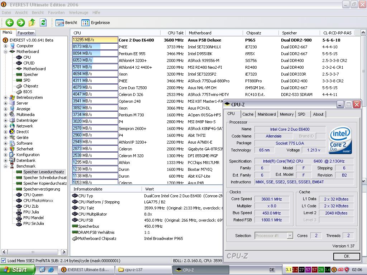Open the Processor #1 selection dropdown

point(290,236)
